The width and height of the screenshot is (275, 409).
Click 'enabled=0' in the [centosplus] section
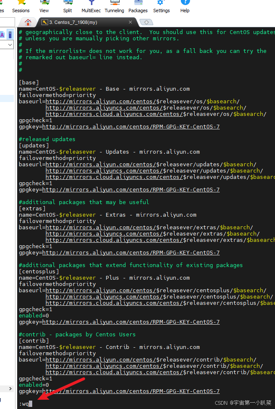pos(34,316)
